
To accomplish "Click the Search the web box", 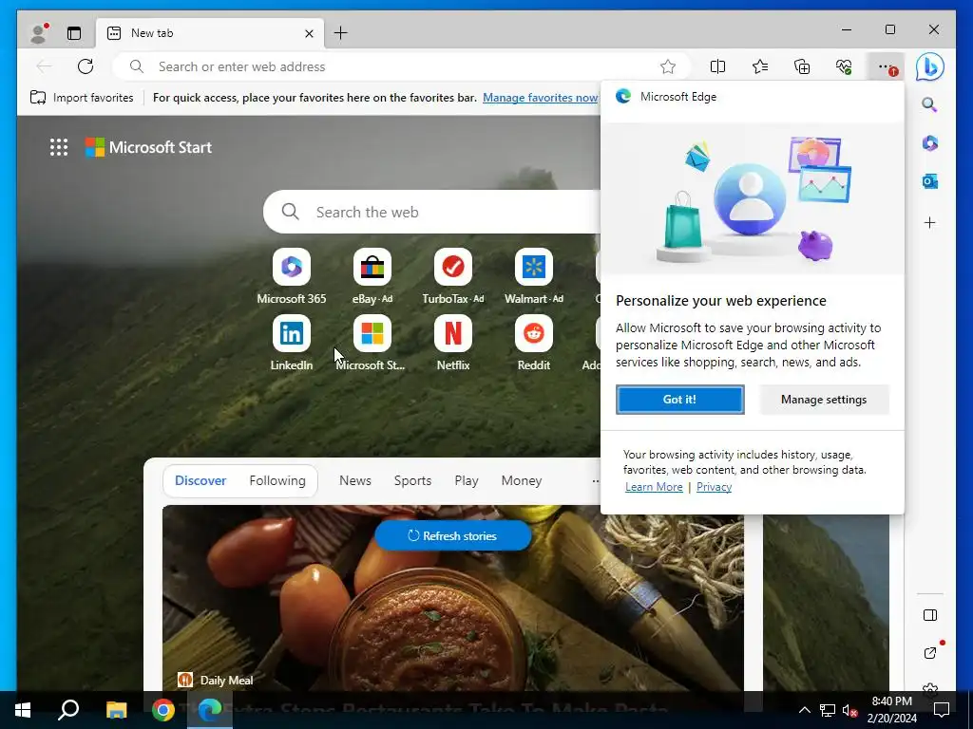I will pos(431,212).
